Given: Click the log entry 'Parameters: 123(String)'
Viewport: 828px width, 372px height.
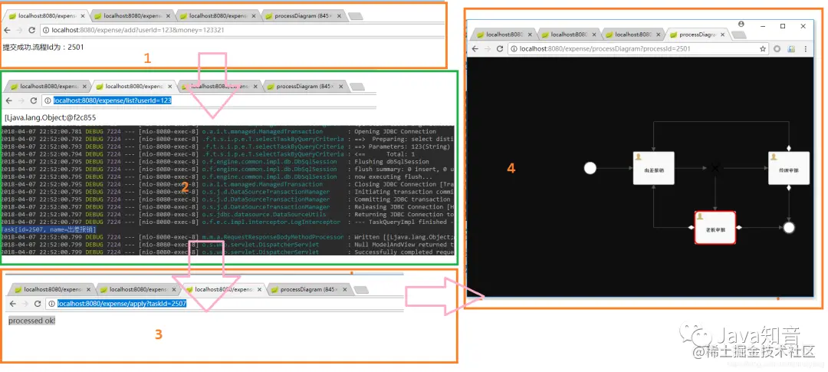Looking at the screenshot, I should [403, 147].
